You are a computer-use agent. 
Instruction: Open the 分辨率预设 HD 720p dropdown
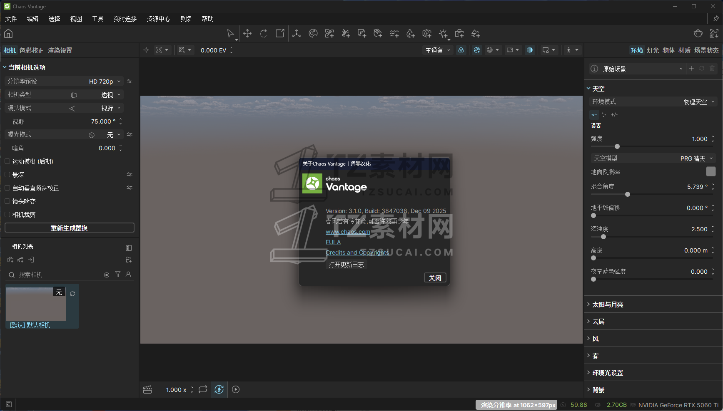point(104,81)
